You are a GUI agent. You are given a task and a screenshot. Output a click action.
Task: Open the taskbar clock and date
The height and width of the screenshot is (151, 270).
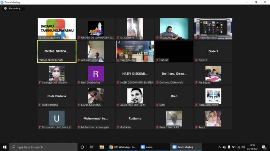[252, 147]
